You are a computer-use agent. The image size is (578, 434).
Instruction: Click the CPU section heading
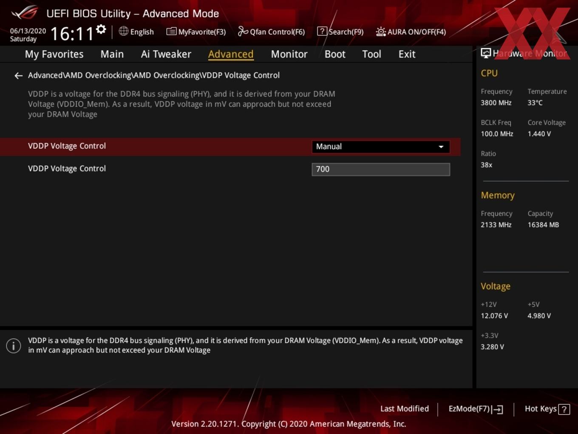pyautogui.click(x=489, y=73)
